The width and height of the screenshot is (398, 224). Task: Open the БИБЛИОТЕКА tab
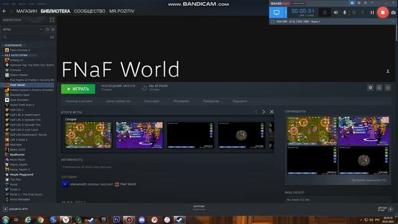click(55, 11)
